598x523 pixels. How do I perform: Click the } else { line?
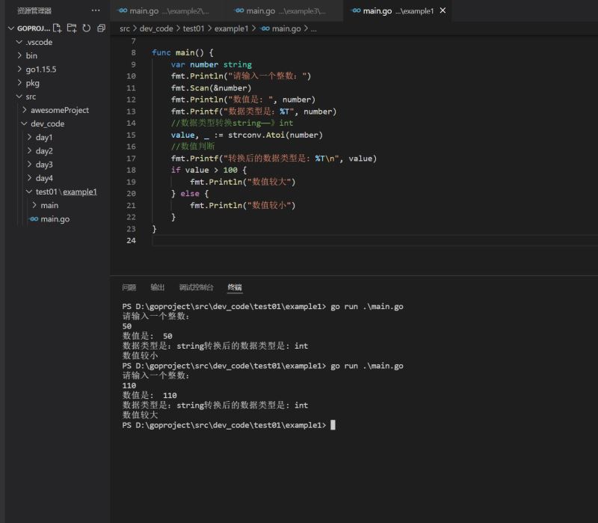[x=190, y=194]
